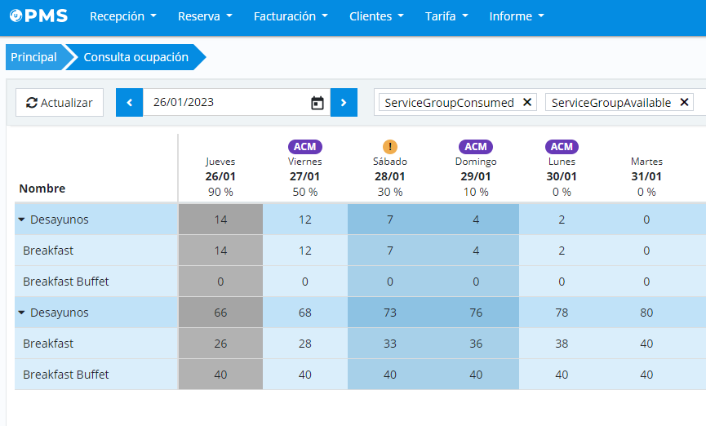Remove the ServiceGroupAvailable filter tag

684,103
